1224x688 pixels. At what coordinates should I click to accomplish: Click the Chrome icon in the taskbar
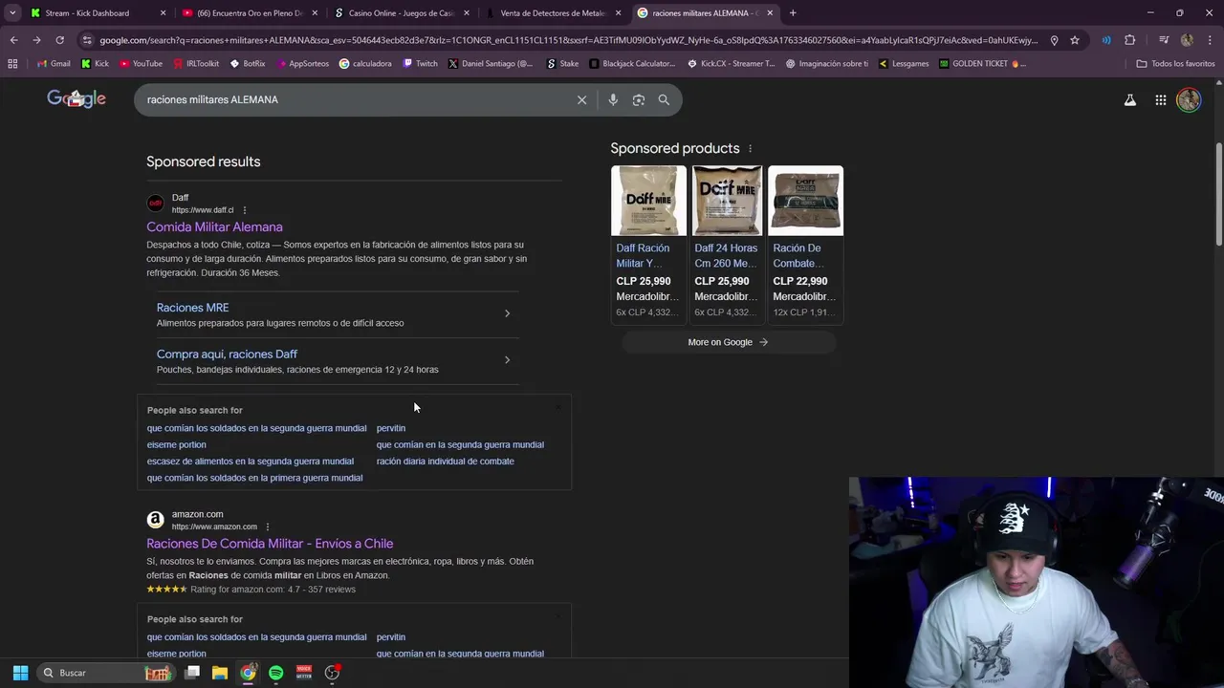[248, 673]
